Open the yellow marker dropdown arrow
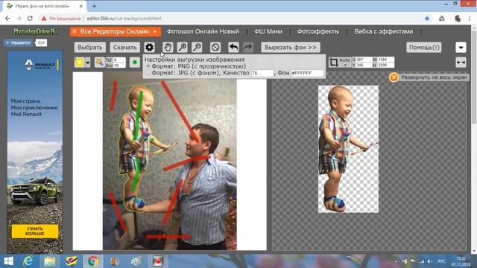 [88, 63]
